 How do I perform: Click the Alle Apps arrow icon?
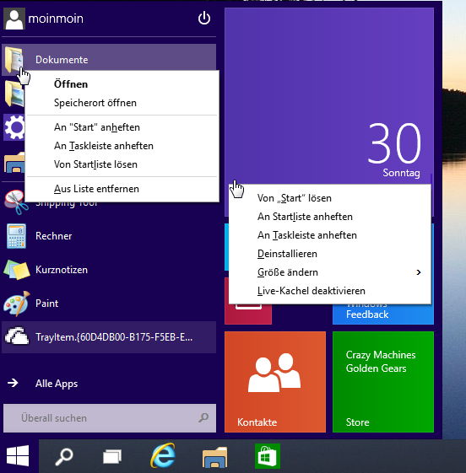(x=13, y=383)
